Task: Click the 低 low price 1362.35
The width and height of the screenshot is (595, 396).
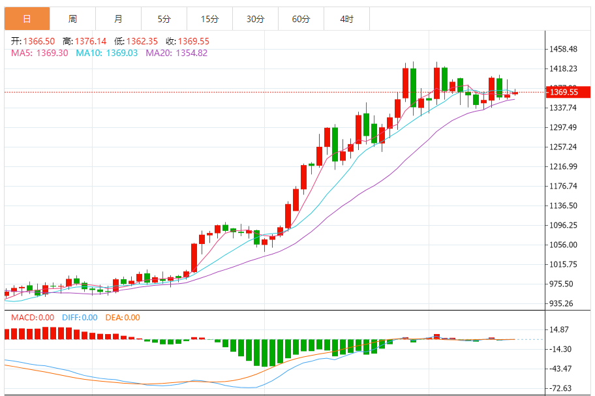Action: pyautogui.click(x=136, y=41)
